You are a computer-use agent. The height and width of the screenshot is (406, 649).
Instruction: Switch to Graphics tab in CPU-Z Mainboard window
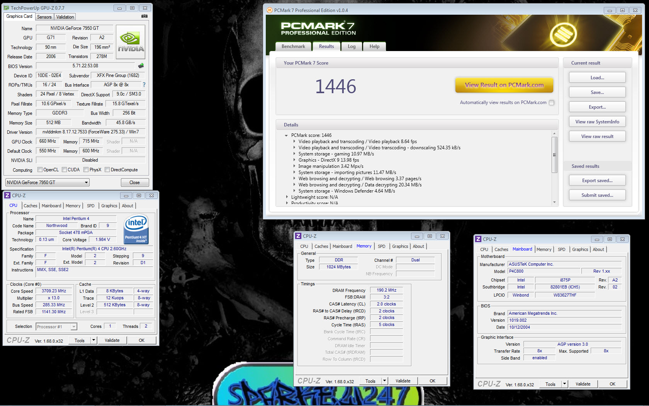coord(580,249)
